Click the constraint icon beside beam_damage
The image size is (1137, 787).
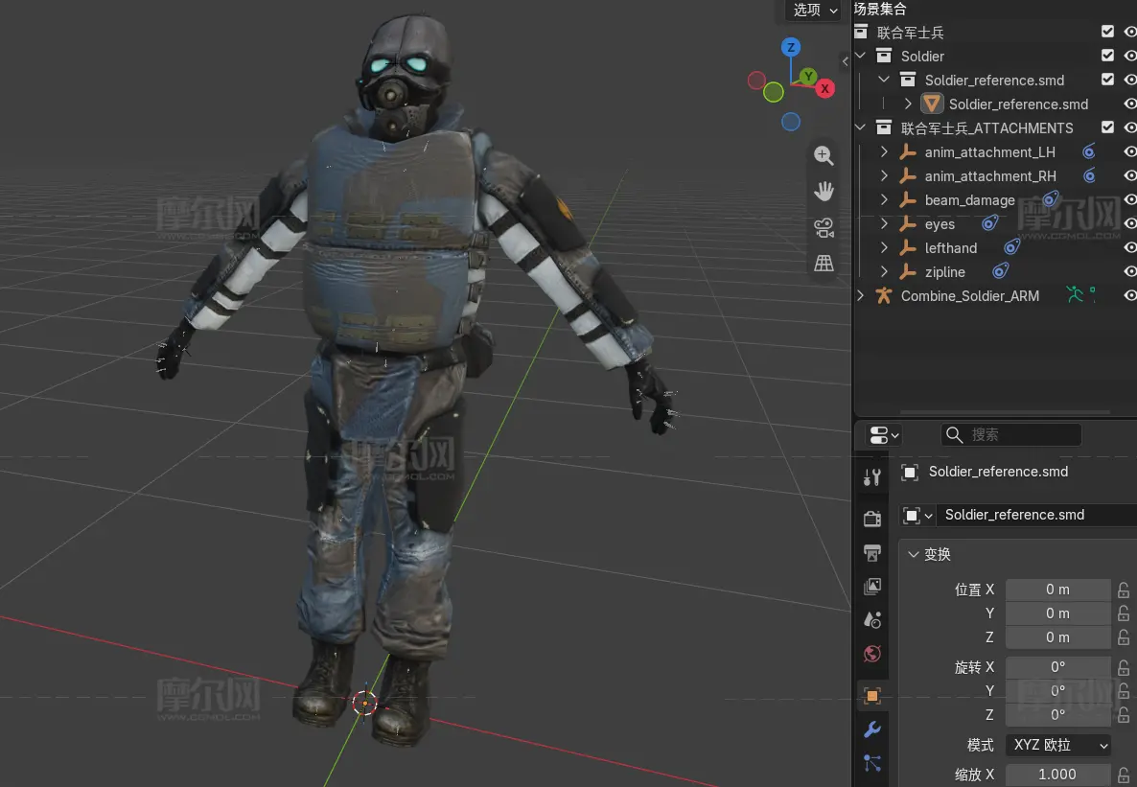click(1051, 198)
